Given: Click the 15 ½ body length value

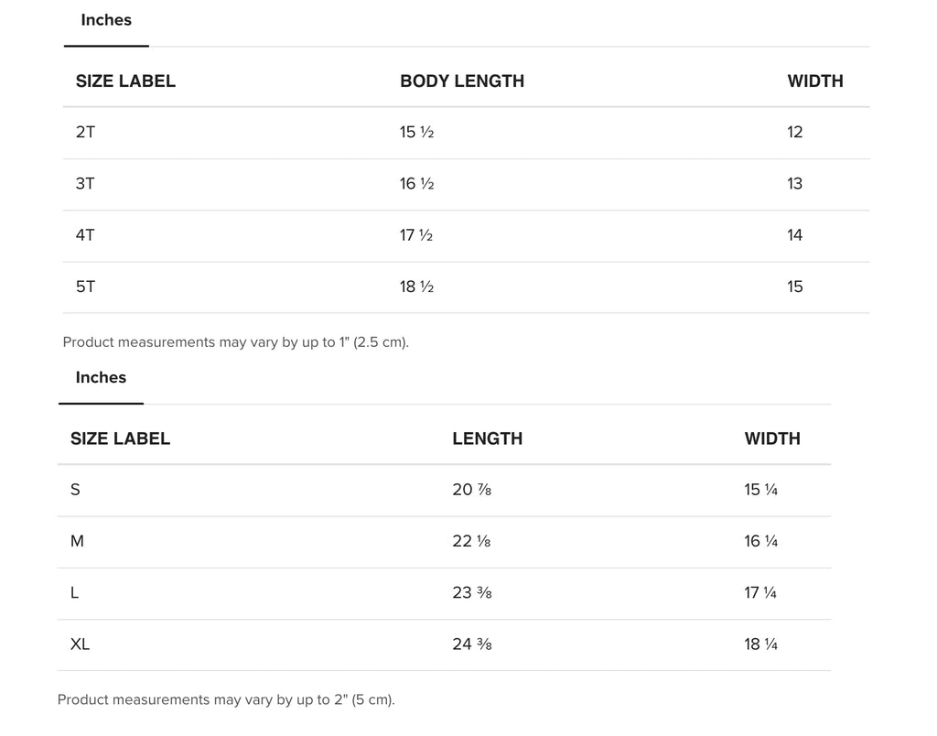Looking at the screenshot, I should [416, 132].
